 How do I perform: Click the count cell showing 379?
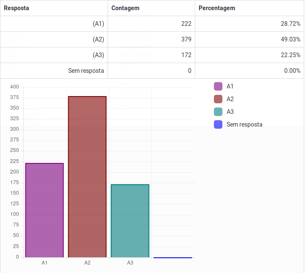[x=186, y=39]
